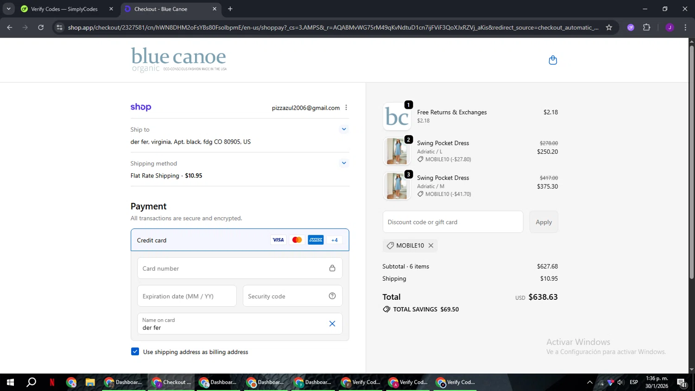Focus the Expiration date field
Image resolution: width=695 pixels, height=391 pixels.
[187, 296]
